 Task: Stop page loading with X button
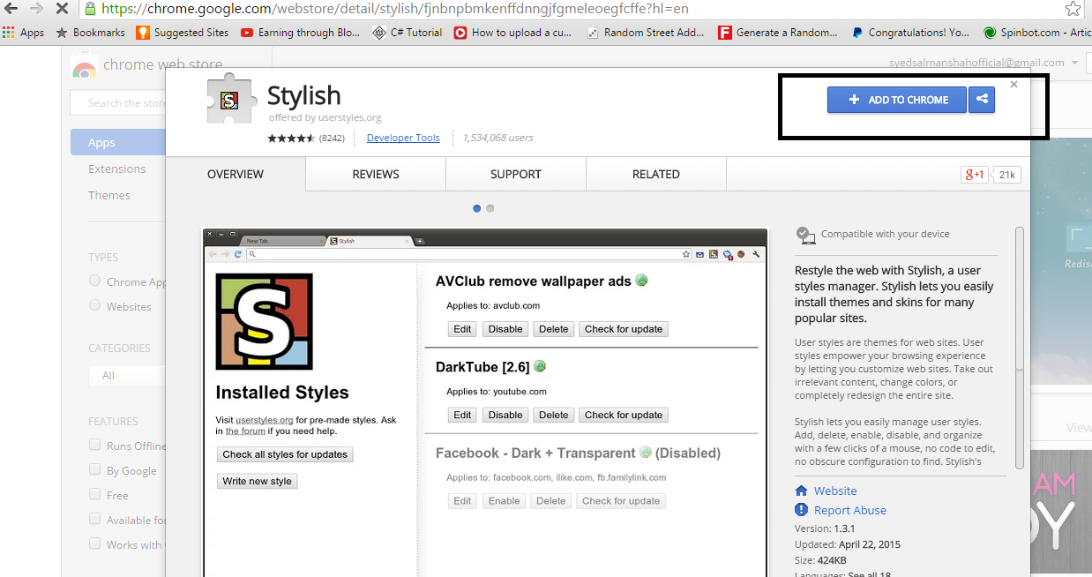(x=63, y=9)
